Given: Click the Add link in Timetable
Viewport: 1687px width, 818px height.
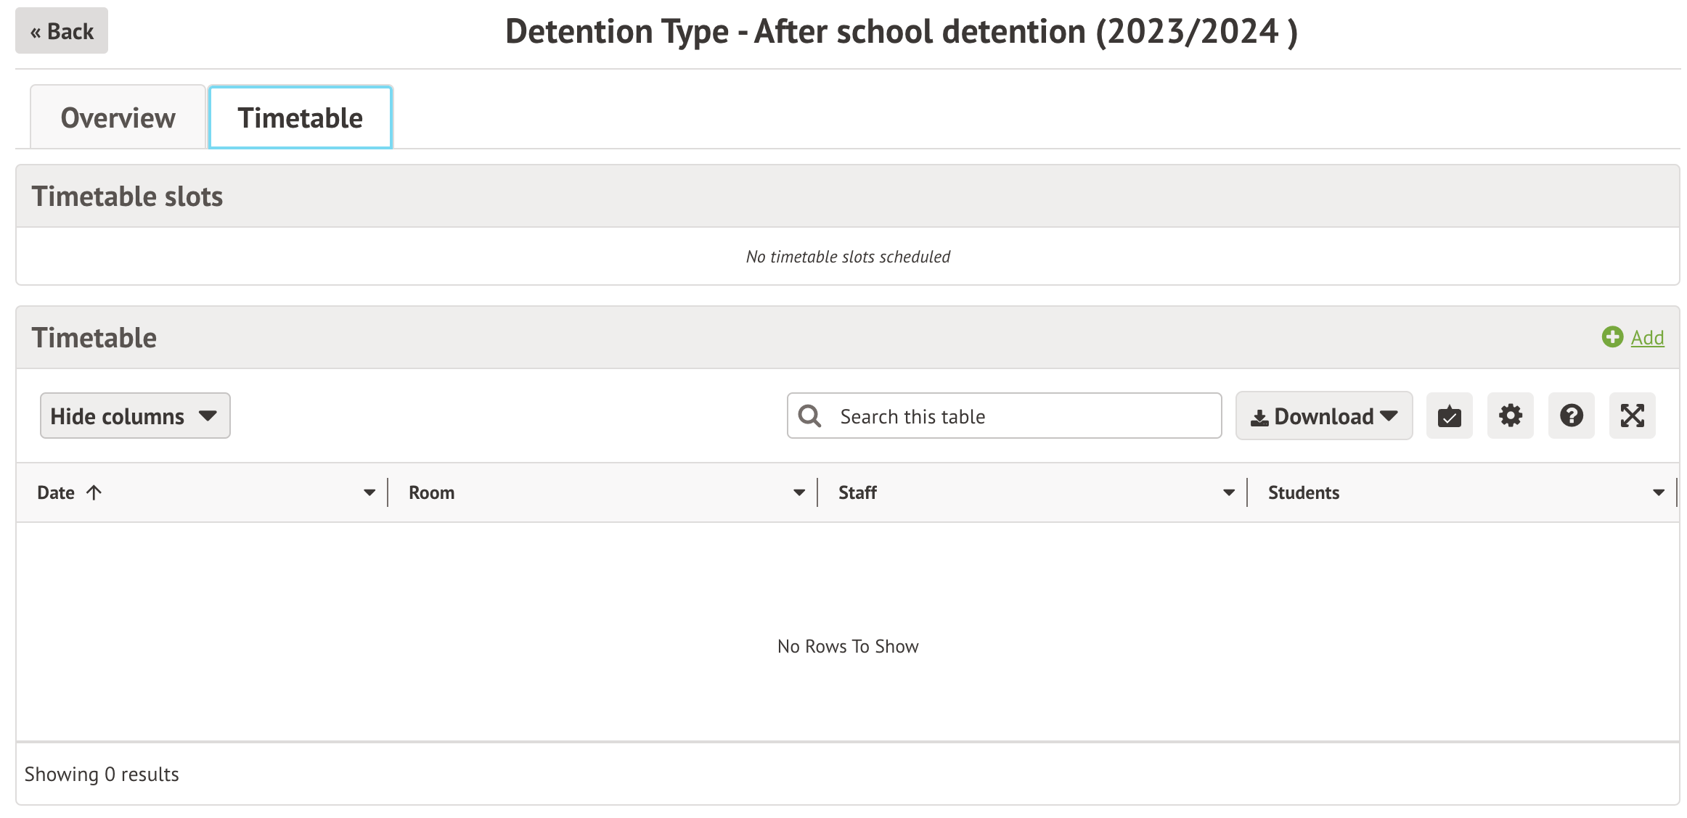Looking at the screenshot, I should click(1647, 338).
